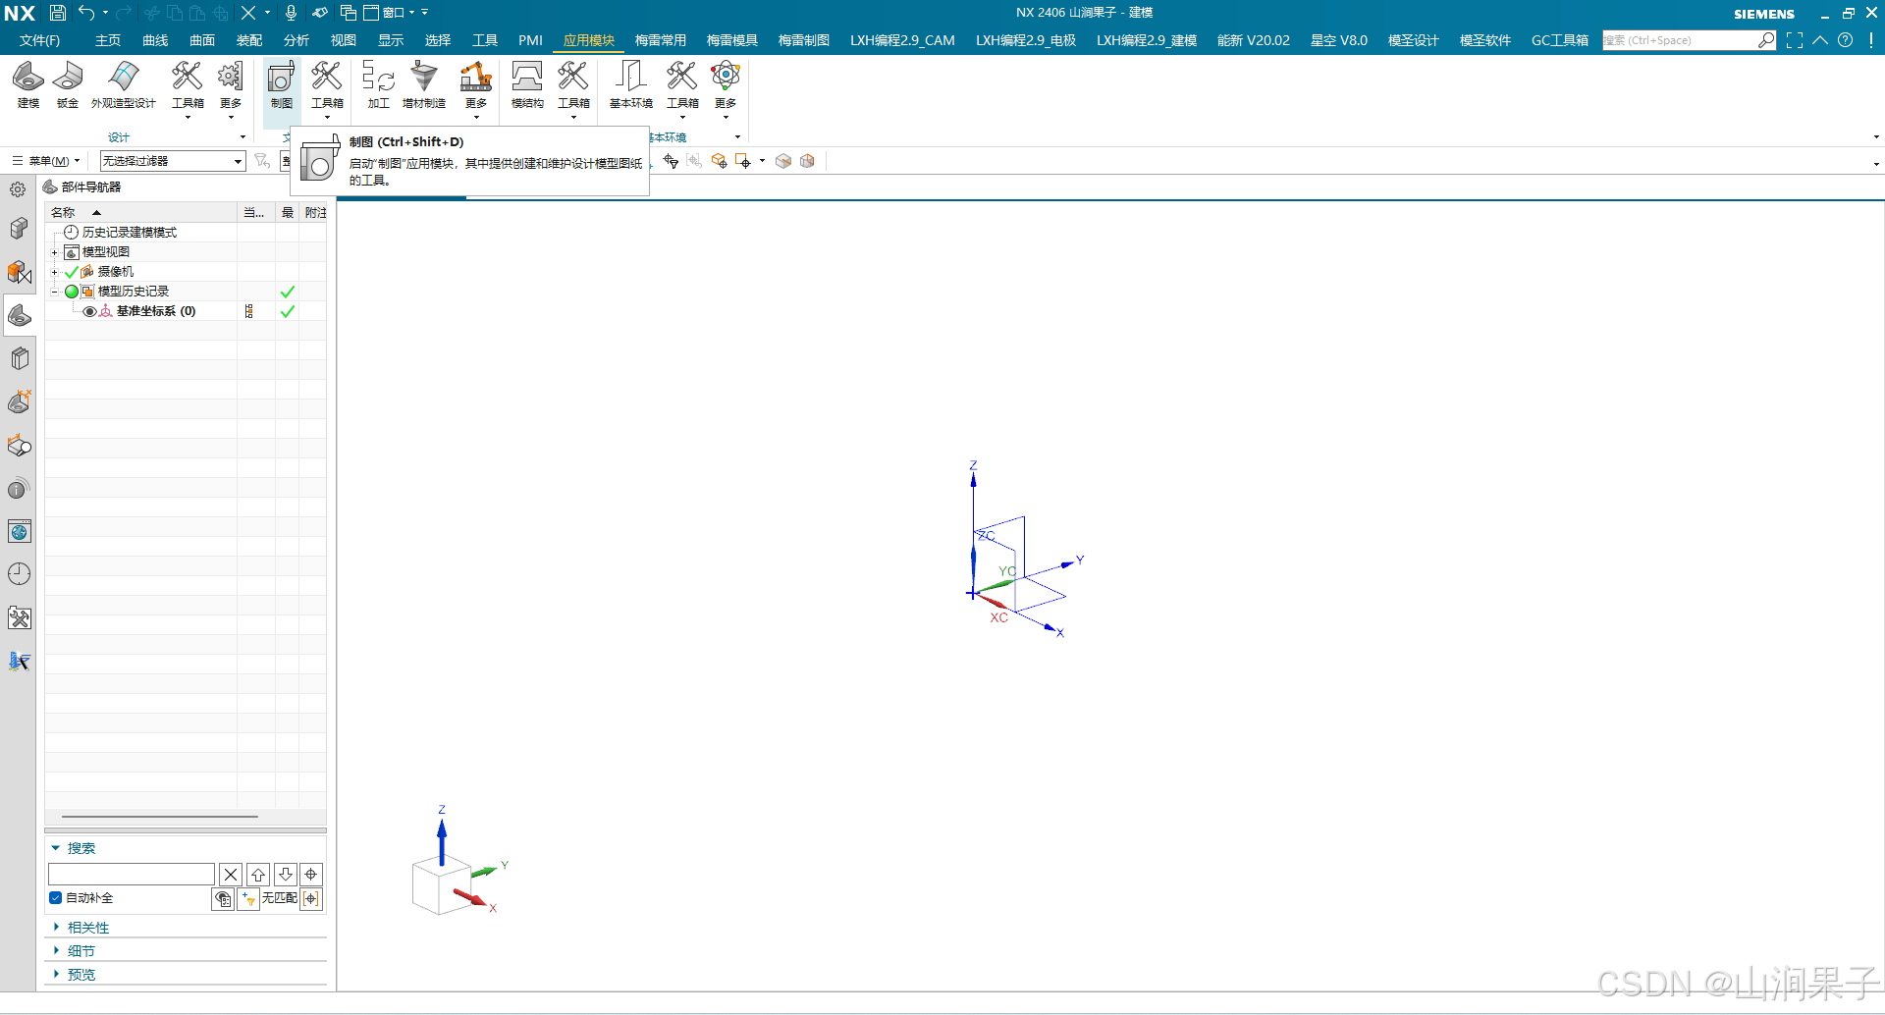1885x1015 pixels.
Task: Open the 无选择过滤器 dropdown
Action: coord(172,161)
